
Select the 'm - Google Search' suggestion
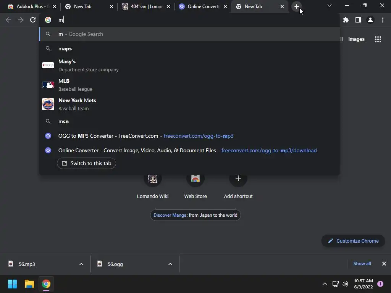pos(189,34)
